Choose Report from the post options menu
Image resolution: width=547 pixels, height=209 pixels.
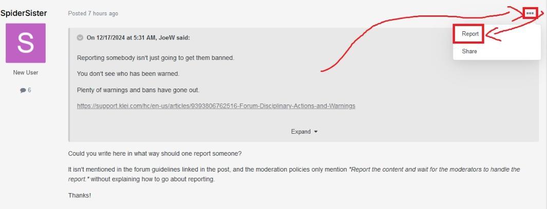coord(470,34)
